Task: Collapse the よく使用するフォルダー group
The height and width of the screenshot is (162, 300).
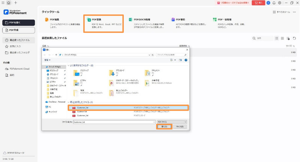Action: click(69, 65)
